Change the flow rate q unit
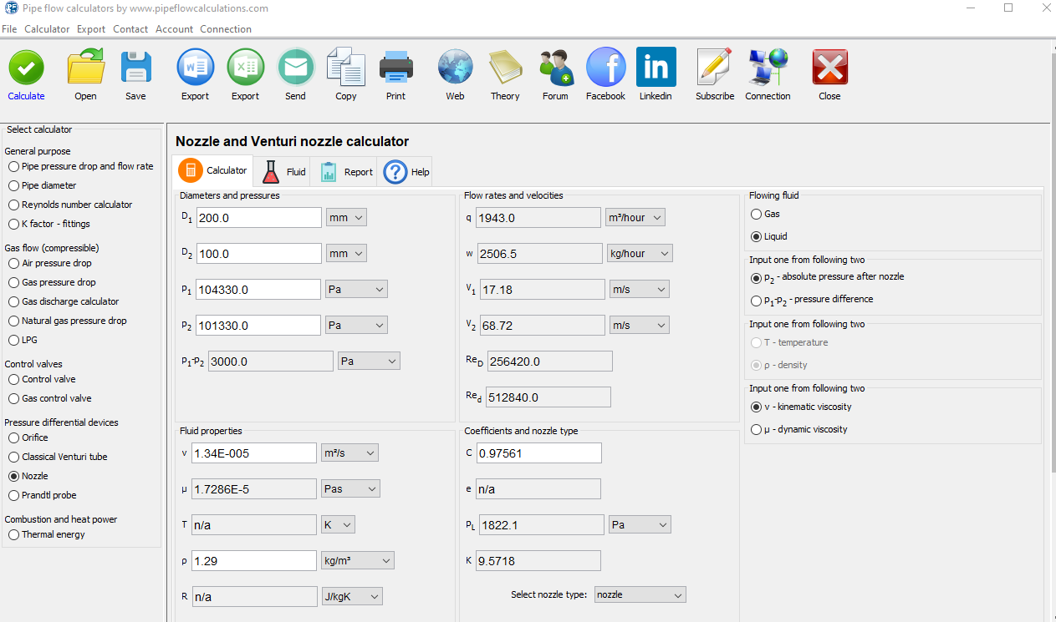Viewport: 1056px width, 622px height. (x=637, y=217)
